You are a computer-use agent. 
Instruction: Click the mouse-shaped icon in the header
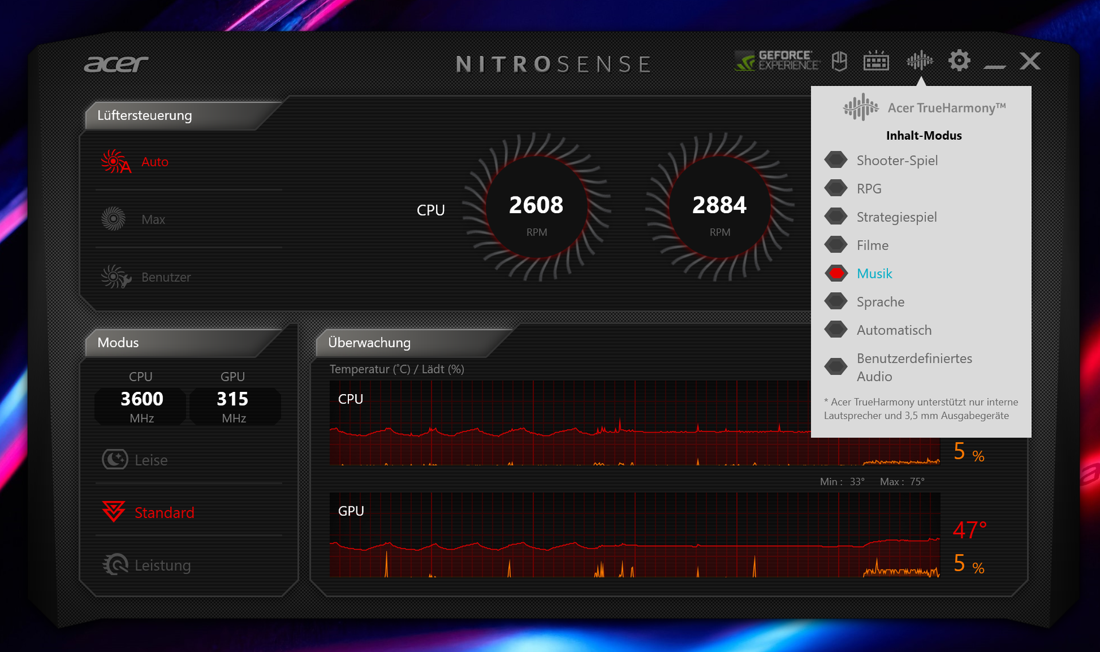click(839, 61)
